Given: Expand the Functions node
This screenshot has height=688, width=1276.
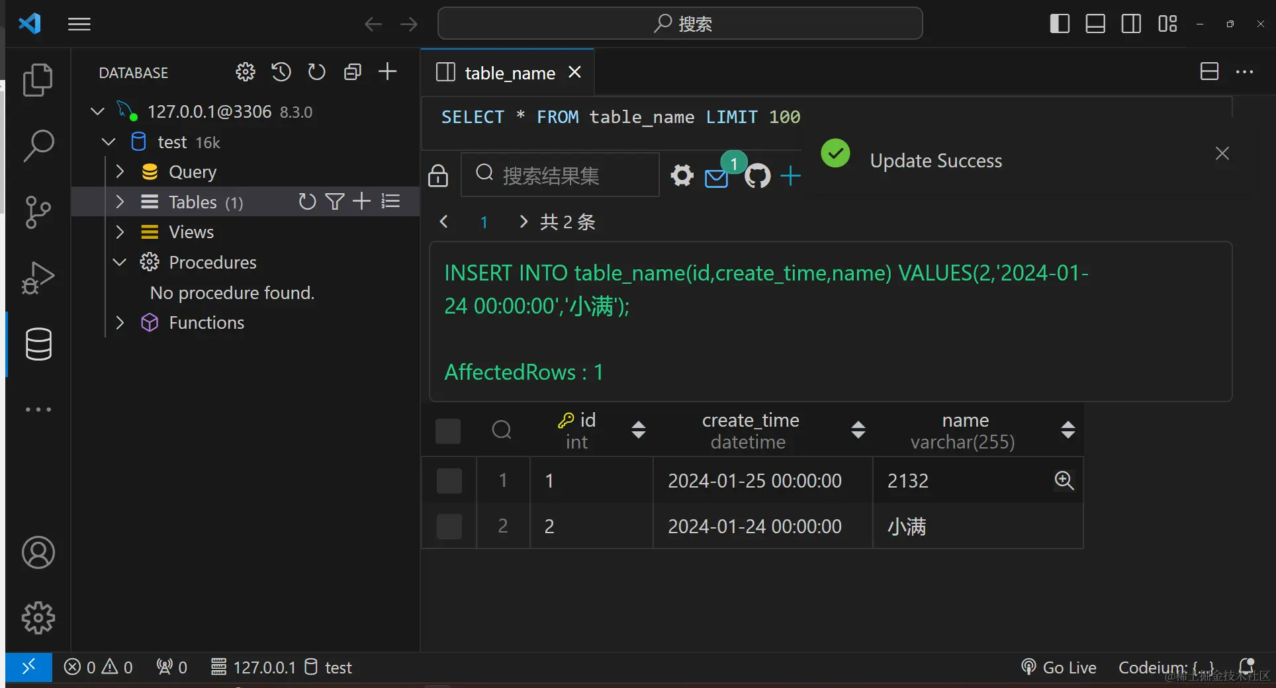Looking at the screenshot, I should [120, 322].
